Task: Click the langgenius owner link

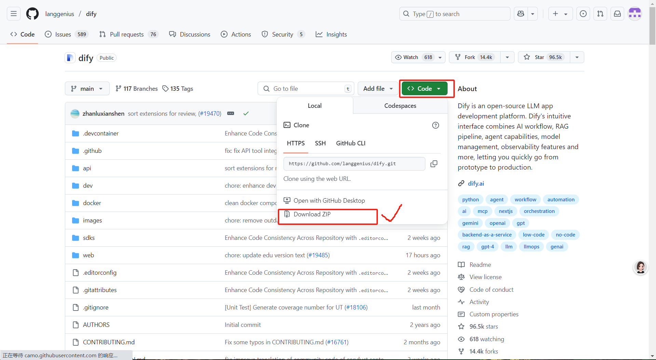Action: click(x=59, y=14)
